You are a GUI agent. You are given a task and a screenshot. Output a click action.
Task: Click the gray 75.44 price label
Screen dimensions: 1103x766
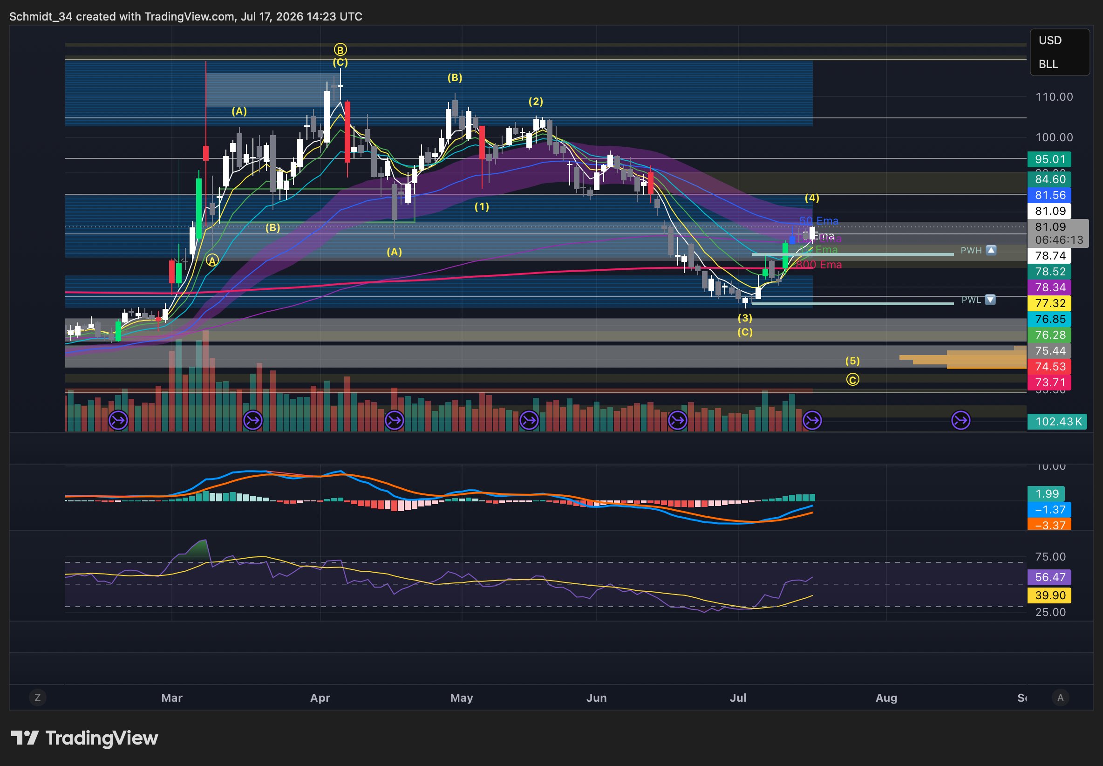point(1049,350)
